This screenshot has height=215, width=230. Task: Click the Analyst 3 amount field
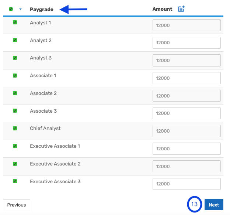187,61
